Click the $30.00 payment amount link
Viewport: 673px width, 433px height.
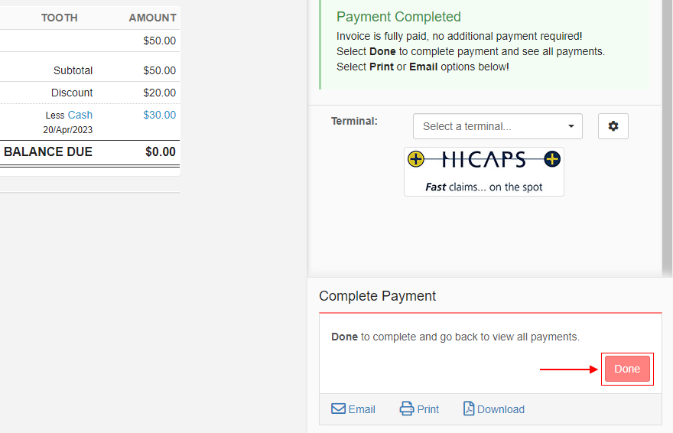click(160, 115)
